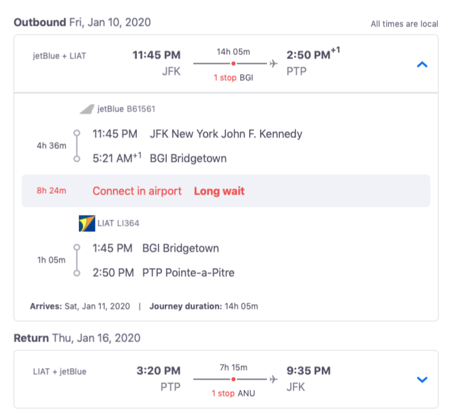The width and height of the screenshot is (459, 419).
Task: Open the LIAT LI364 flight label
Action: pyautogui.click(x=118, y=223)
